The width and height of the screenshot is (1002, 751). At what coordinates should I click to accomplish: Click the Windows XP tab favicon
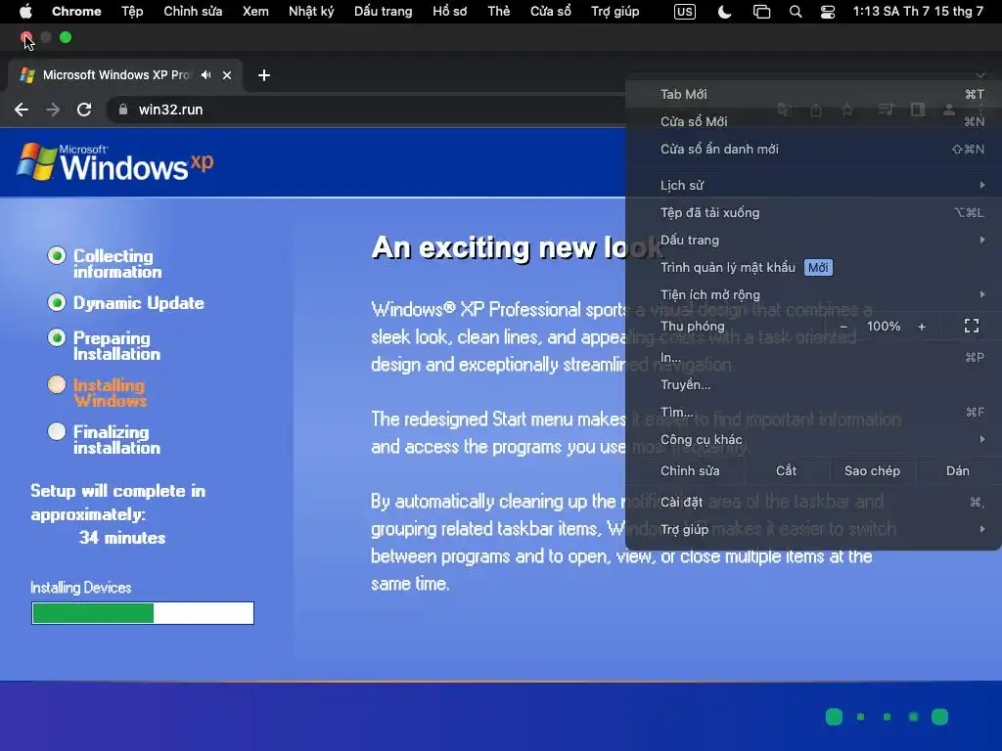coord(26,75)
